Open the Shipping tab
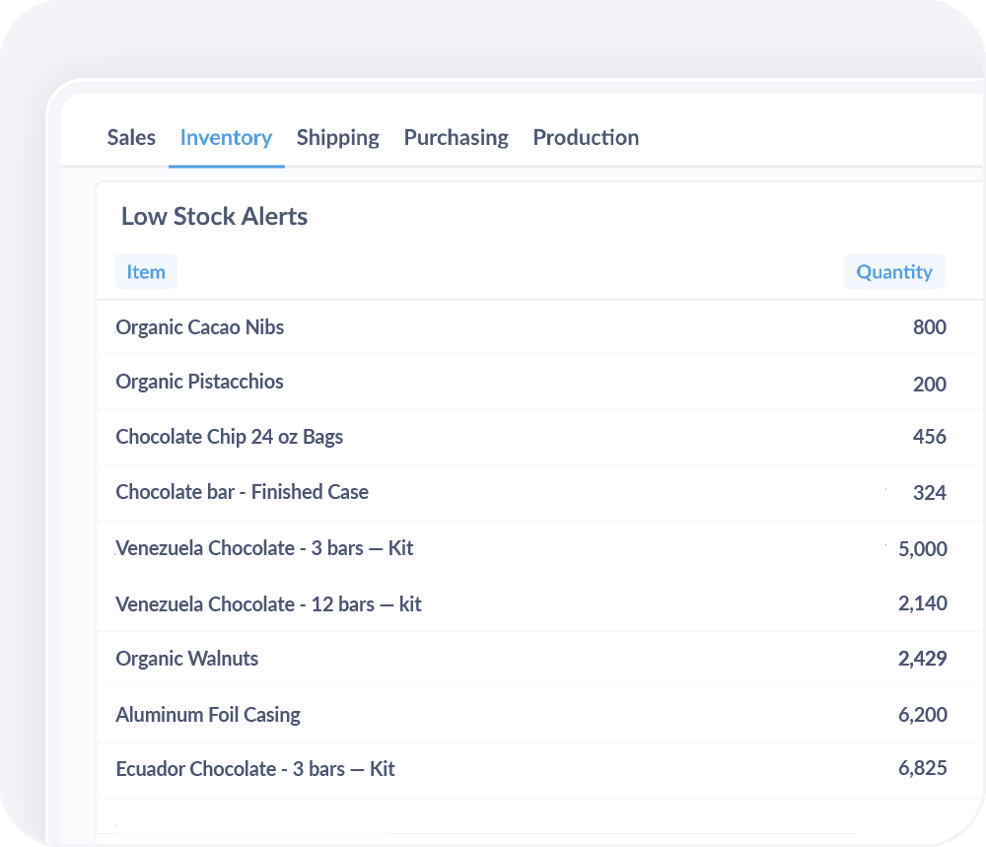The width and height of the screenshot is (986, 847). (337, 138)
